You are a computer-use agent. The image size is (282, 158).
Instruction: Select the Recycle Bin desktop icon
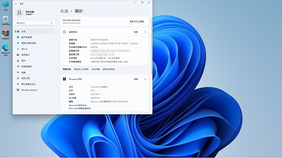tap(5, 20)
